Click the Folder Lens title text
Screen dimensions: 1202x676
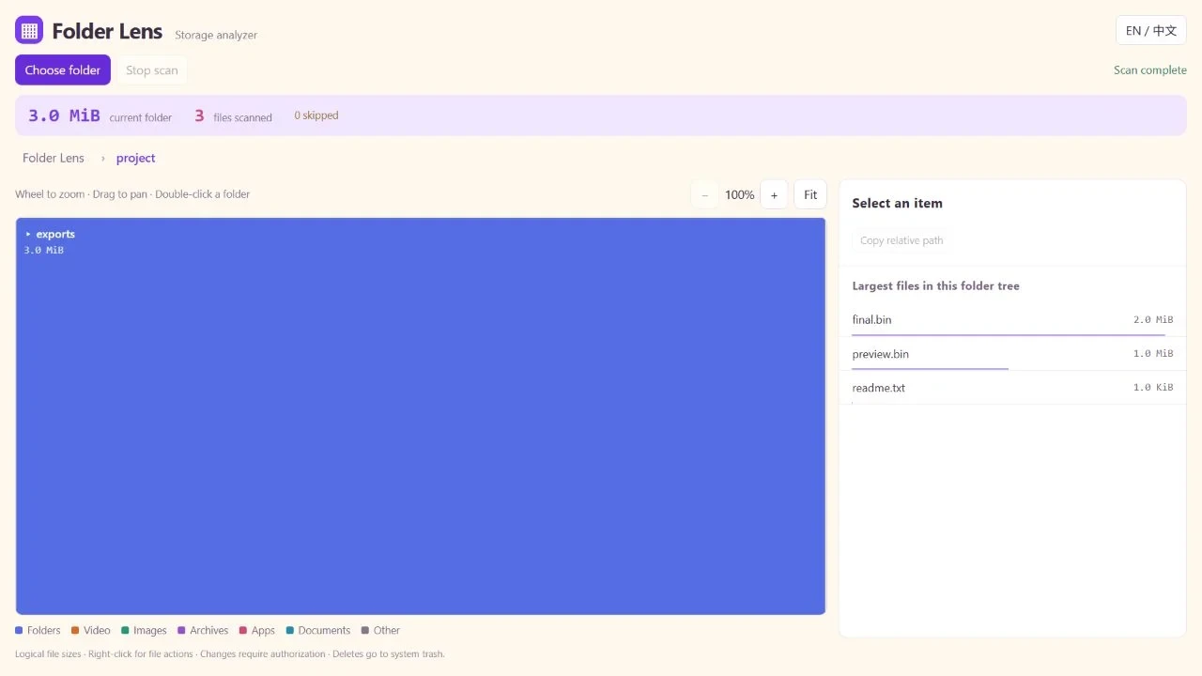click(107, 31)
